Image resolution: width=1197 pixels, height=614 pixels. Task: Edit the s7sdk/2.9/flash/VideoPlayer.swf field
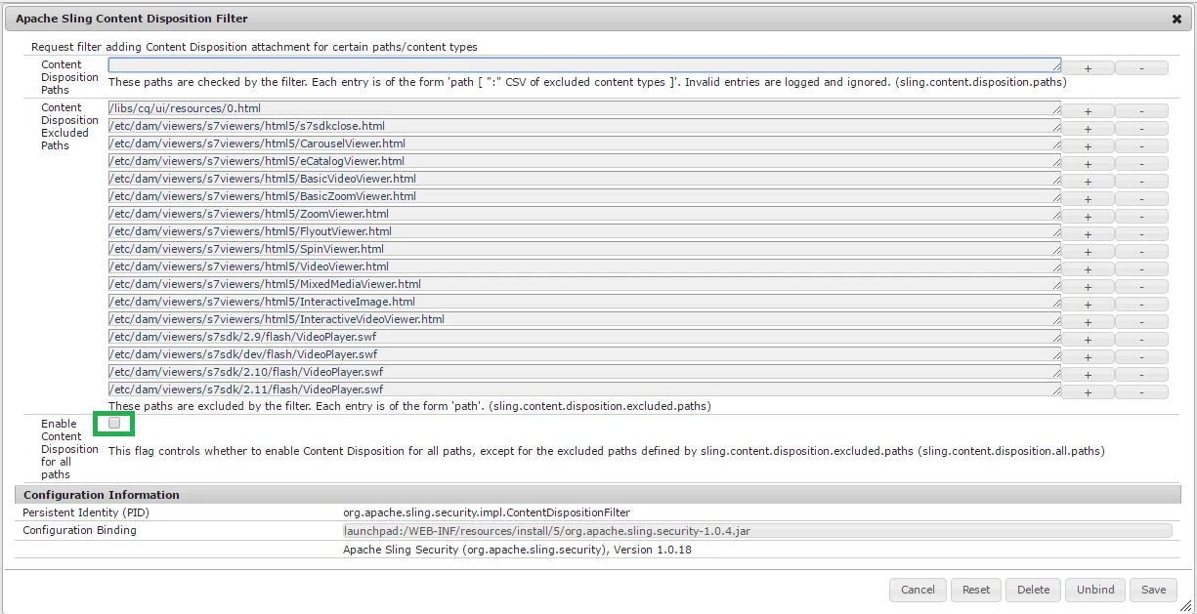coord(584,337)
